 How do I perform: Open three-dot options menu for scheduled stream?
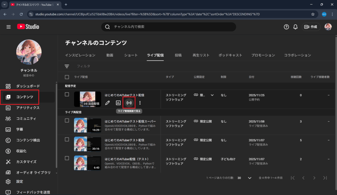pyautogui.click(x=140, y=103)
